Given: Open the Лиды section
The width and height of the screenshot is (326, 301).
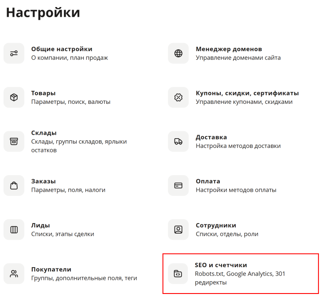Looking at the screenshot, I should pos(41,225).
